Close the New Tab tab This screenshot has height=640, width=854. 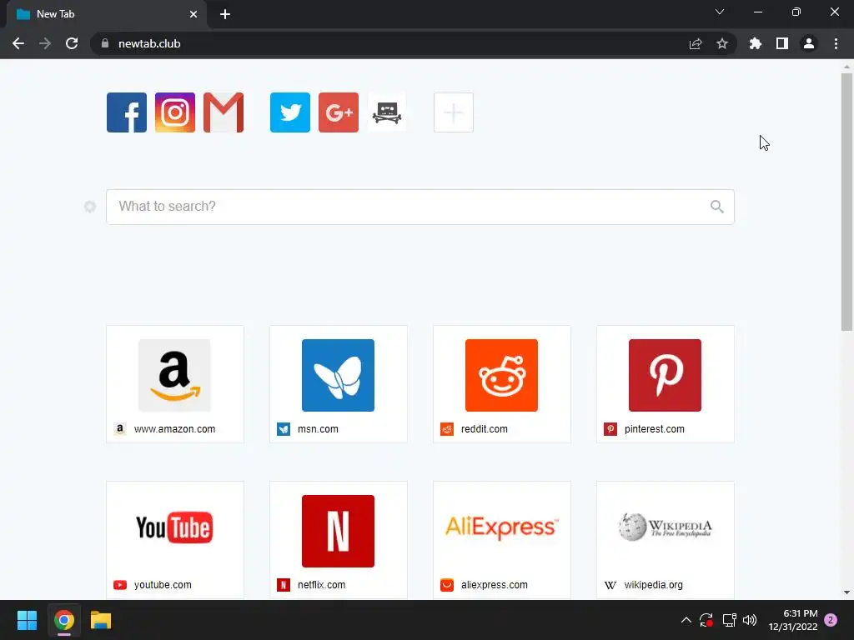click(x=193, y=14)
